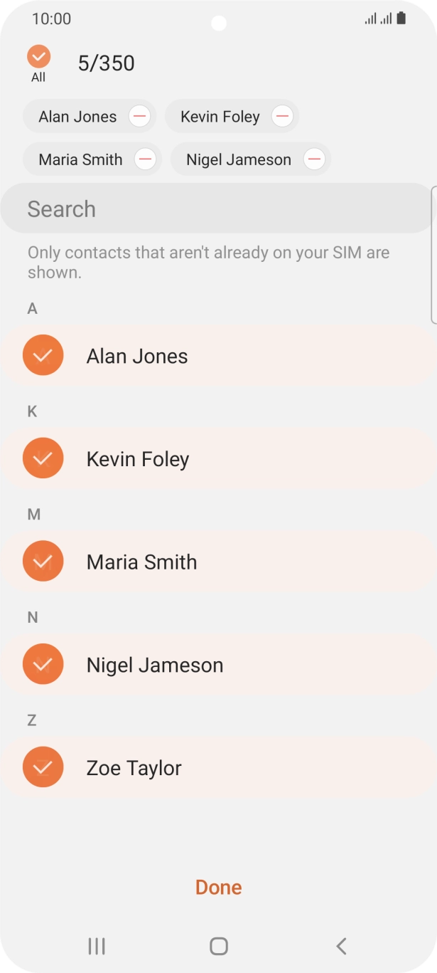The image size is (437, 973).
Task: Tap Done to confirm selection
Action: (x=219, y=887)
